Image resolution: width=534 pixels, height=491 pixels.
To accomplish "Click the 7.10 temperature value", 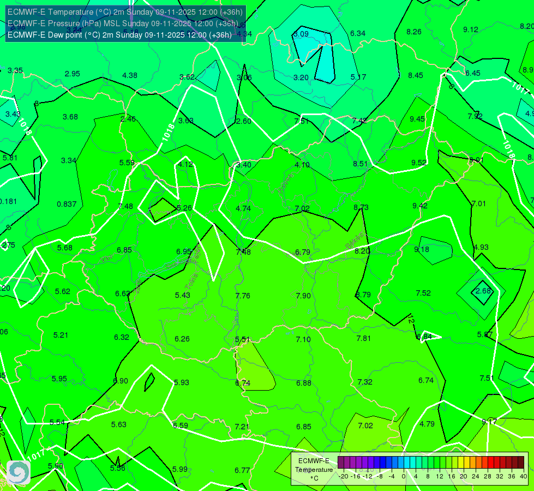I will pyautogui.click(x=303, y=339).
